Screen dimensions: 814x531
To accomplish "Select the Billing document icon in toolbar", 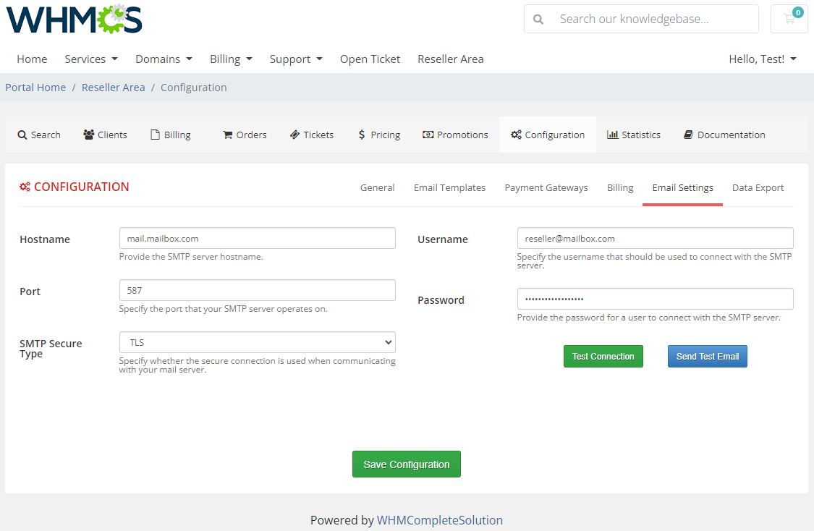I will point(156,135).
